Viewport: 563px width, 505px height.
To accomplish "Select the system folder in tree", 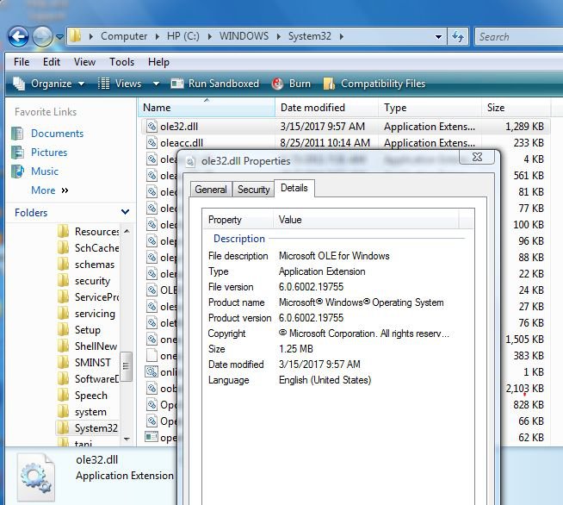I will 90,412.
